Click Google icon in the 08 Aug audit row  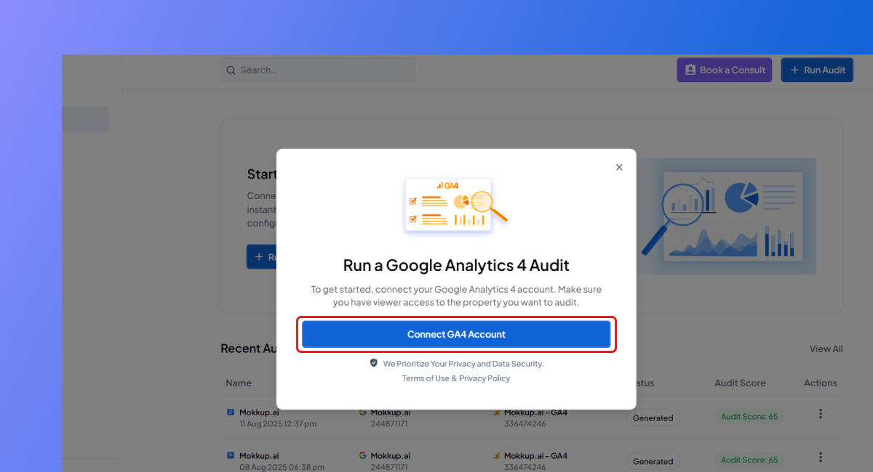click(363, 456)
